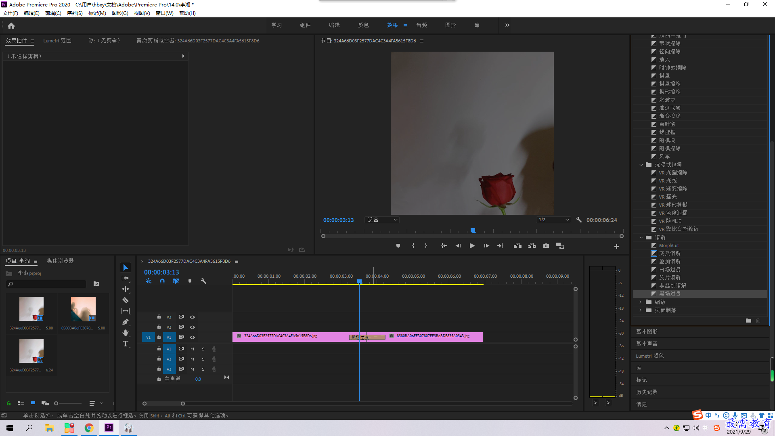Mute the A1 audio track
The width and height of the screenshot is (775, 436).
point(193,349)
